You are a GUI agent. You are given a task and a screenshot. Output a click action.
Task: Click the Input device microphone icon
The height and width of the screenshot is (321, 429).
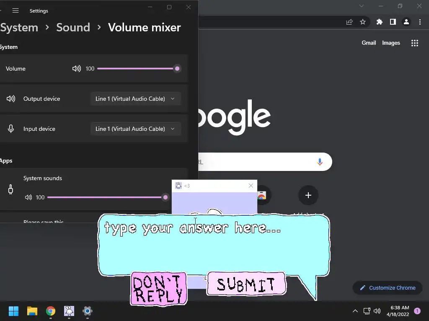point(10,129)
